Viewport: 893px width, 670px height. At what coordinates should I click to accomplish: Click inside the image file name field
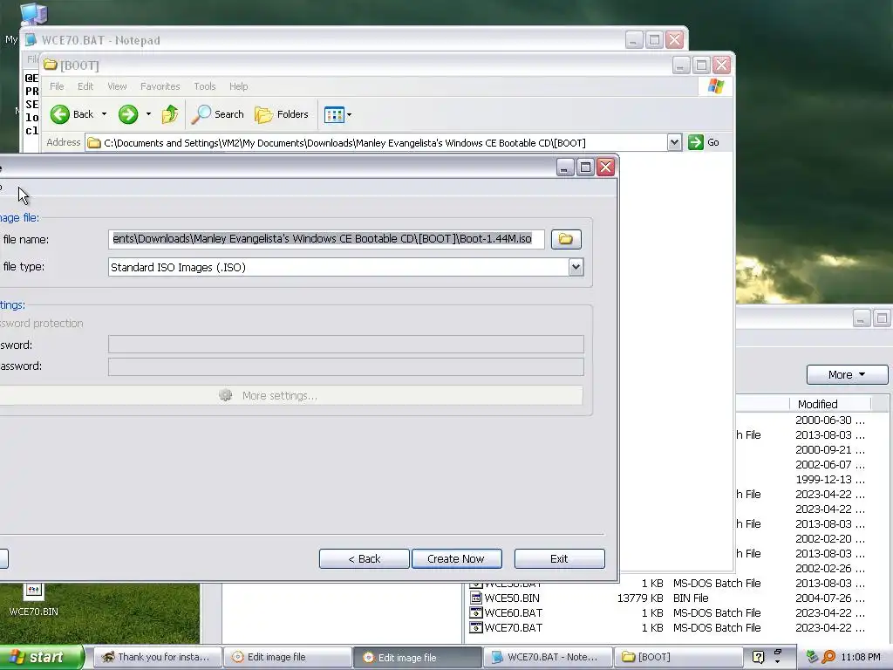click(x=326, y=239)
